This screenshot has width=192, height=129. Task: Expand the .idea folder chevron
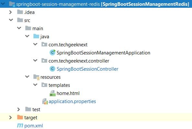11,12
